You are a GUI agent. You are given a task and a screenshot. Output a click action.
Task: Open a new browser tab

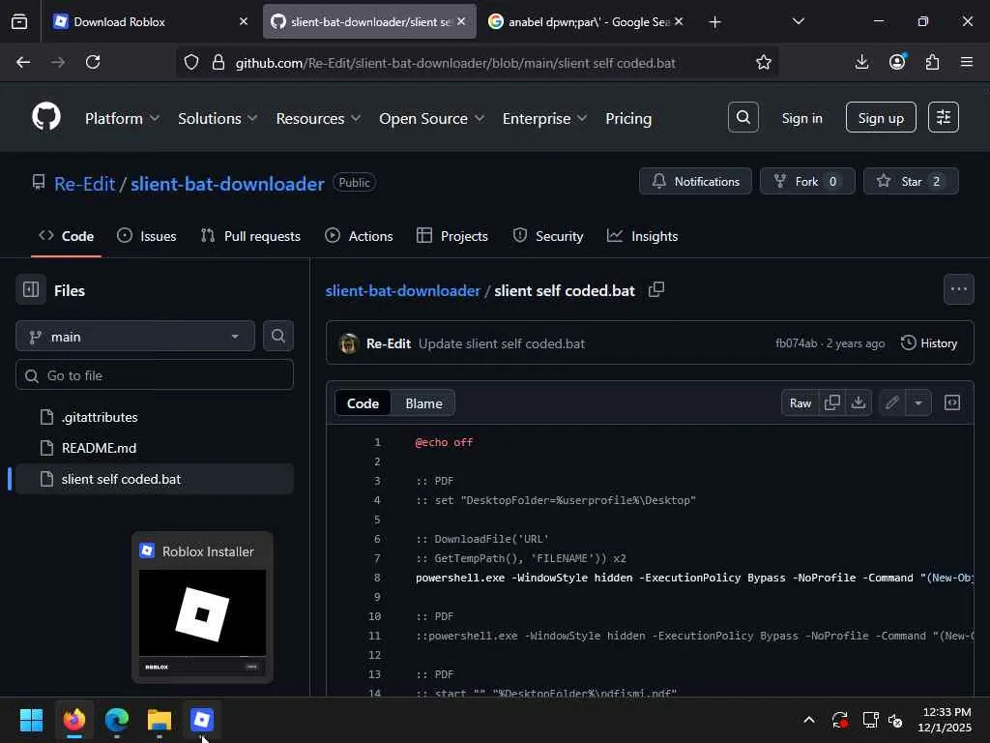[x=714, y=22]
